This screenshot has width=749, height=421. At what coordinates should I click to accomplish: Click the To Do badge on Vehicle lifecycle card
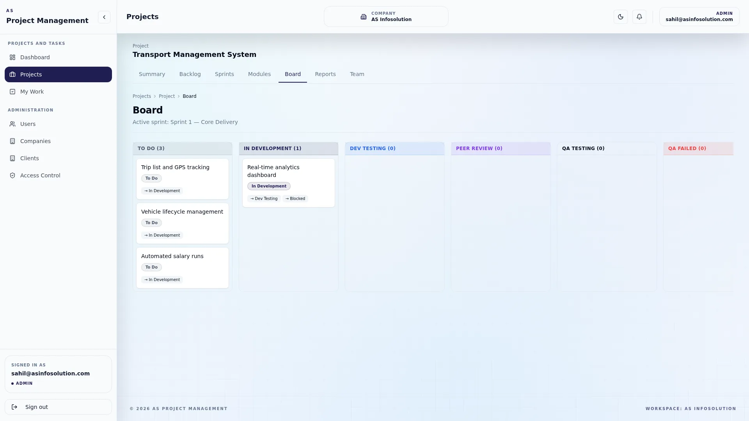(x=151, y=223)
